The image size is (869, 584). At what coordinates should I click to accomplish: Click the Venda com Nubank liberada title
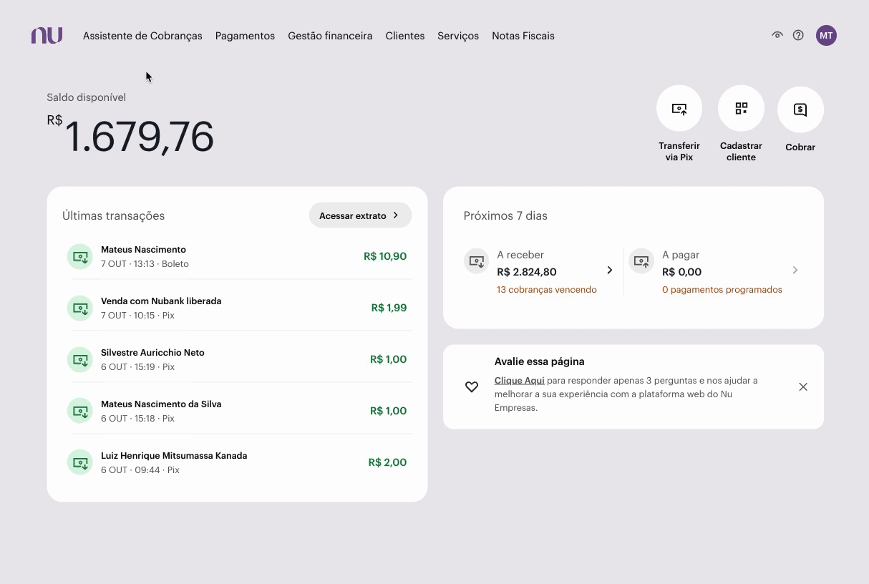point(161,301)
